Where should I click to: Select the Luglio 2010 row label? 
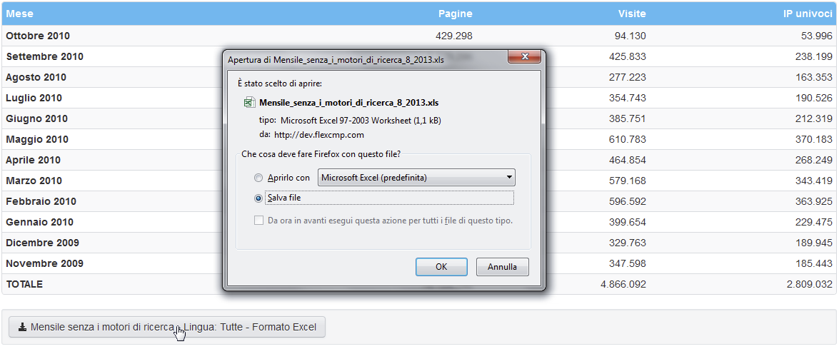click(34, 98)
